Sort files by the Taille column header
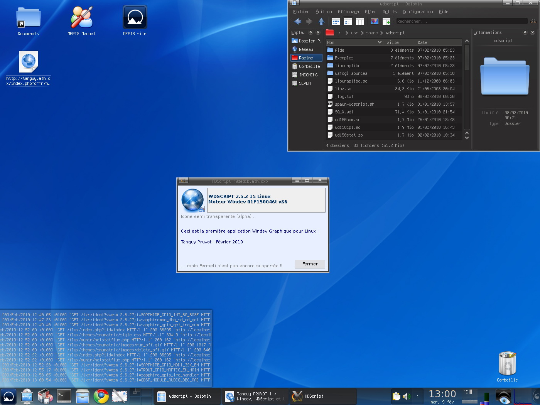 point(400,42)
